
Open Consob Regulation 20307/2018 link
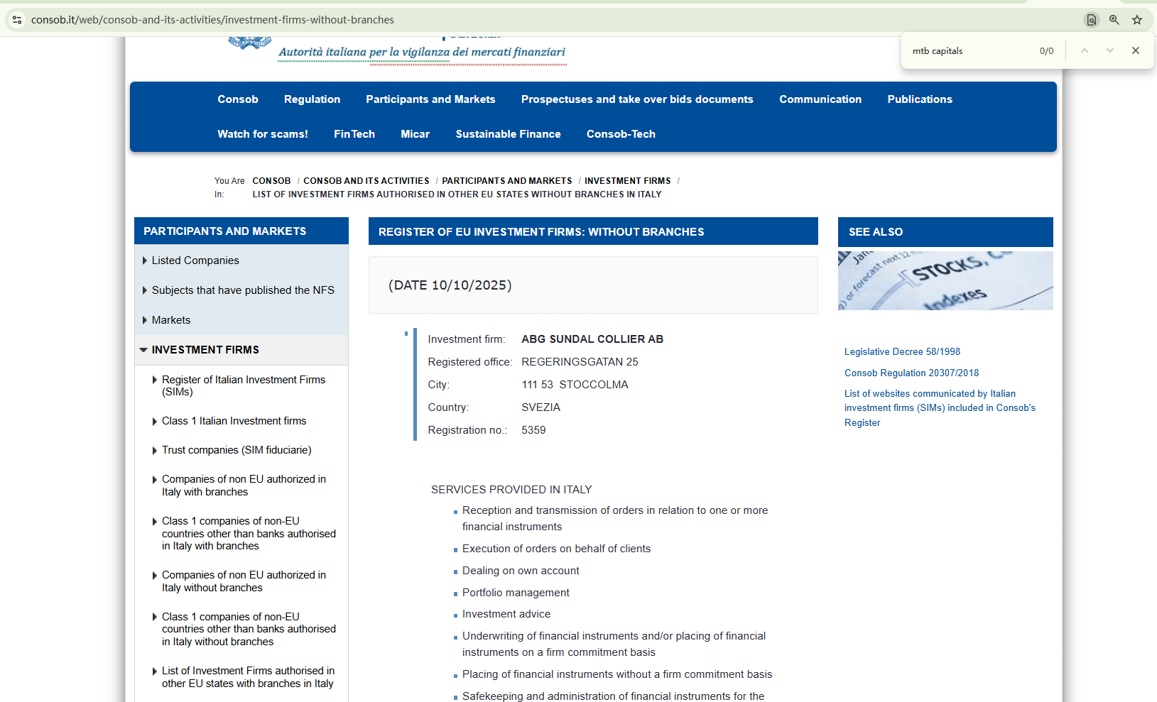click(x=911, y=373)
